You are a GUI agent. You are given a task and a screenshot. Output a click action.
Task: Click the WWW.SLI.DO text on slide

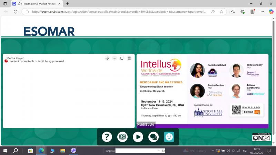coord(251,107)
